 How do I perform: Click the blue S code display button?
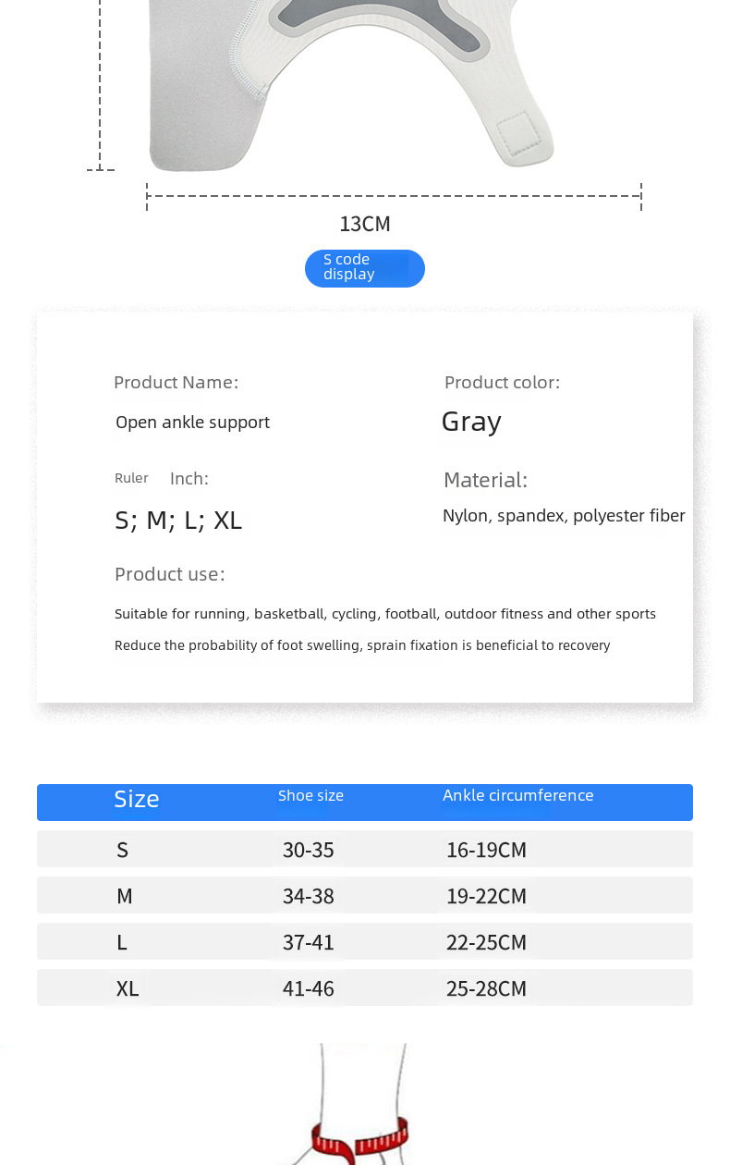pyautogui.click(x=364, y=268)
